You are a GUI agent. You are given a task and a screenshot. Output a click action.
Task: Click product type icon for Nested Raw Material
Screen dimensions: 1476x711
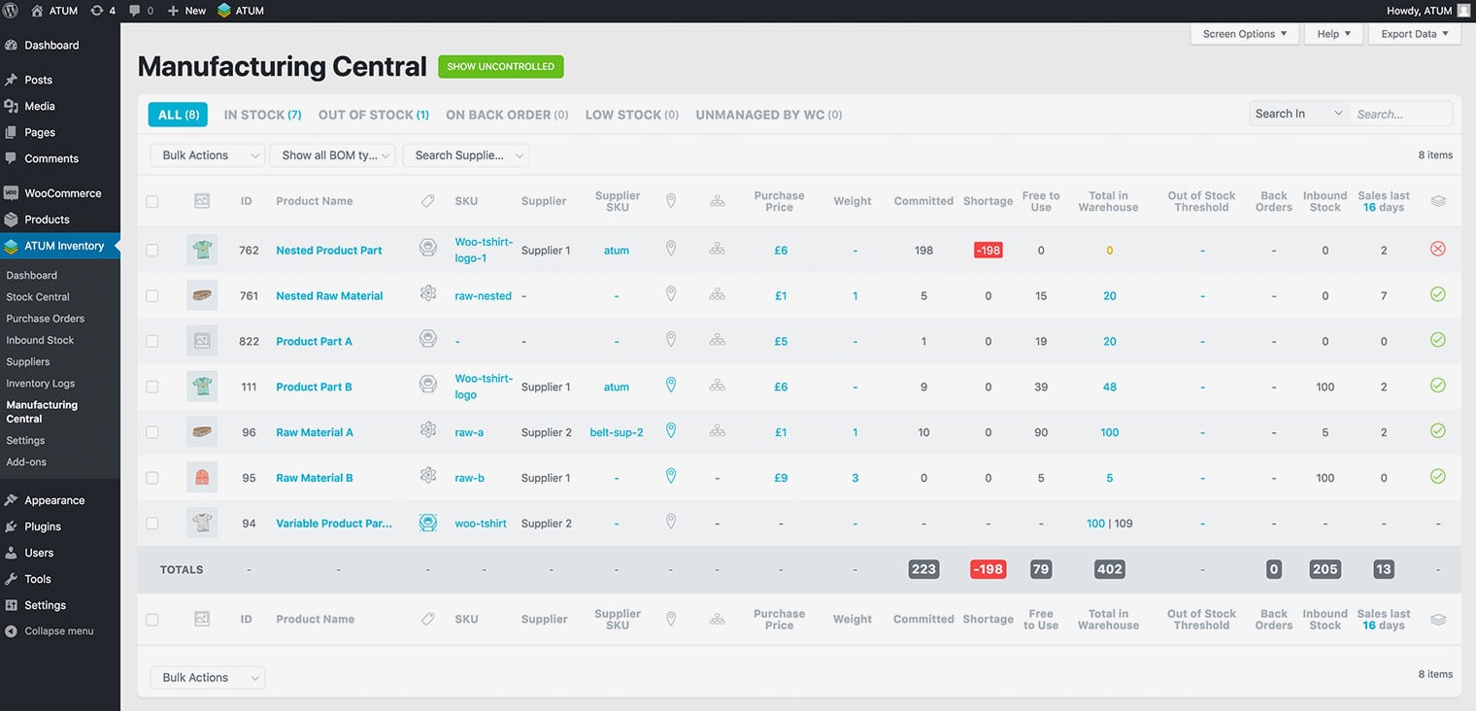click(427, 294)
